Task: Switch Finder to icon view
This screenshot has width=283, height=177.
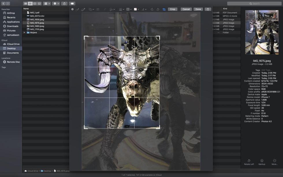Action: pyautogui.click(x=25, y=3)
